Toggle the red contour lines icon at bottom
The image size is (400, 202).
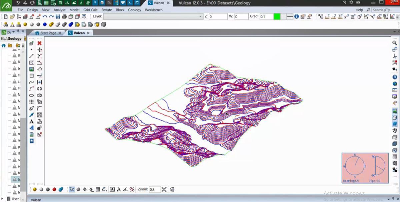point(132,189)
